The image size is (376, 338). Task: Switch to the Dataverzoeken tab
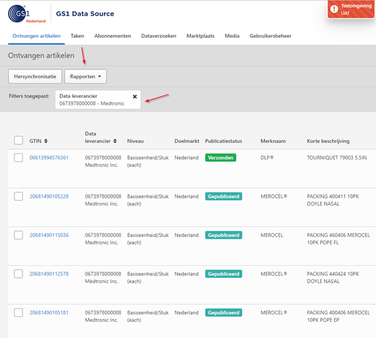[158, 36]
